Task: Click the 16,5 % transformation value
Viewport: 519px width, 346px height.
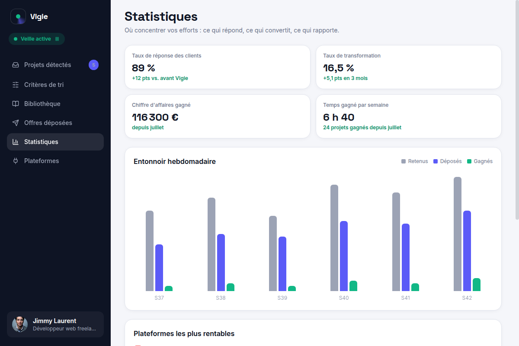Action: point(339,68)
